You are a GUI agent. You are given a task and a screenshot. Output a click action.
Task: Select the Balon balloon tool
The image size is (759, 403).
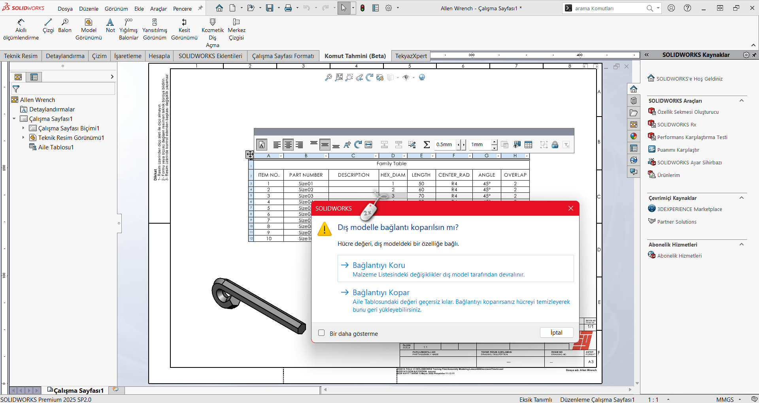[65, 26]
